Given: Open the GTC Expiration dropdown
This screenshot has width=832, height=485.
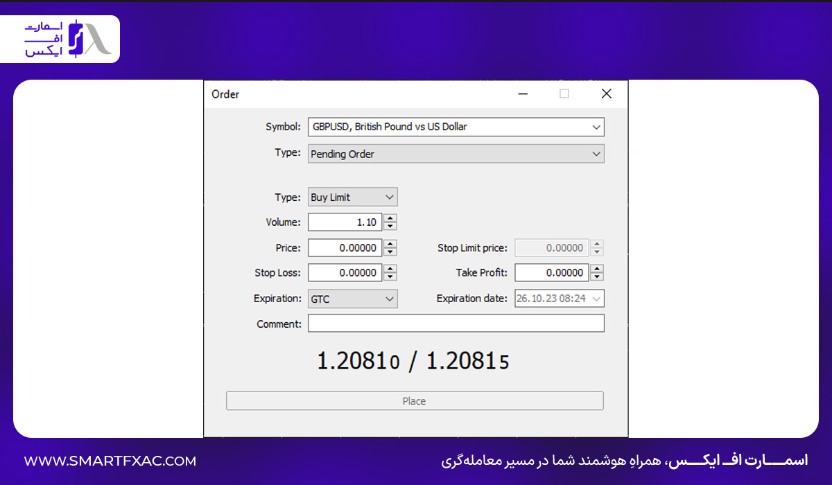Looking at the screenshot, I should [x=353, y=299].
